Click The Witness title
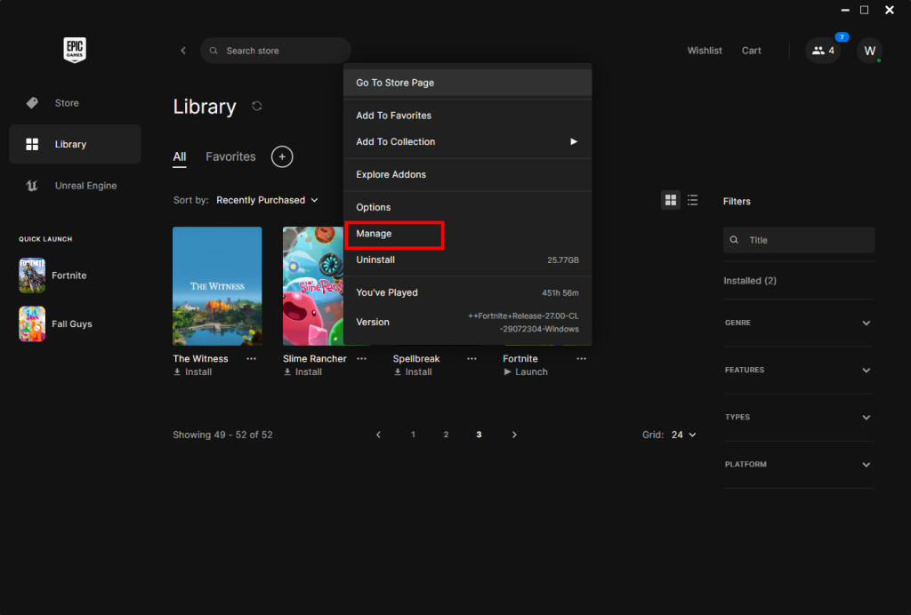The image size is (911, 615). pyautogui.click(x=200, y=358)
